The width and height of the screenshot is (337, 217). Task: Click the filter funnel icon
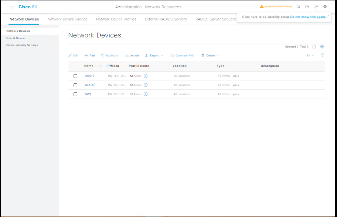point(322,56)
